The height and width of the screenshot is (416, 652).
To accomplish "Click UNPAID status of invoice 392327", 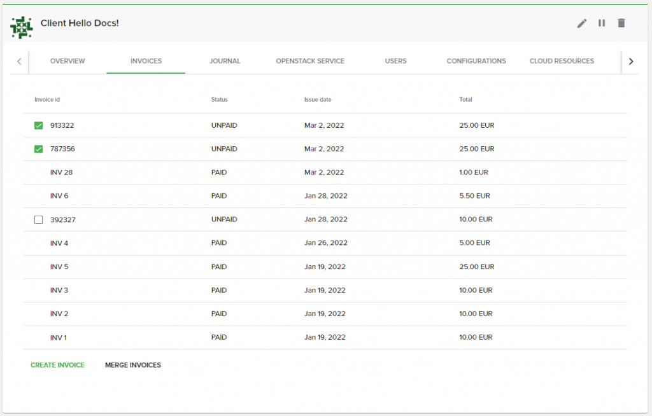I will pos(224,219).
